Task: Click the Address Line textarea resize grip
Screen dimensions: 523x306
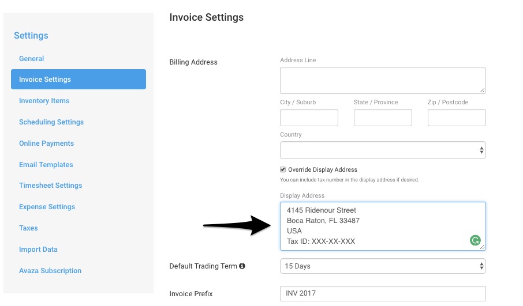Action: (483, 90)
